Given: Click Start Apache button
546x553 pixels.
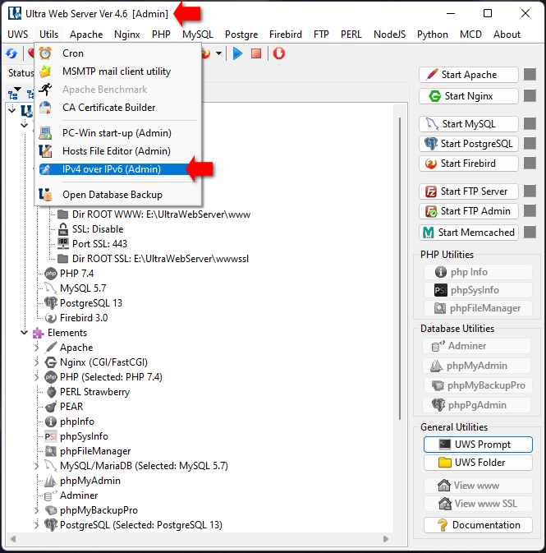Looking at the screenshot, I should (x=469, y=75).
